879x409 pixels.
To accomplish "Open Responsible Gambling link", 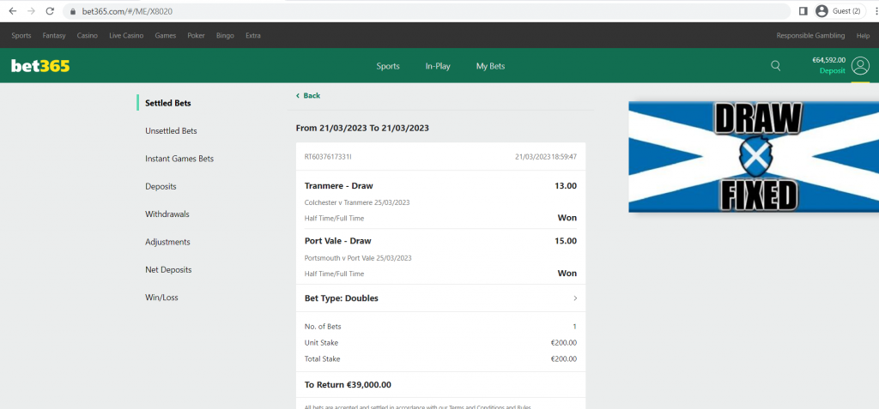I will coord(810,36).
